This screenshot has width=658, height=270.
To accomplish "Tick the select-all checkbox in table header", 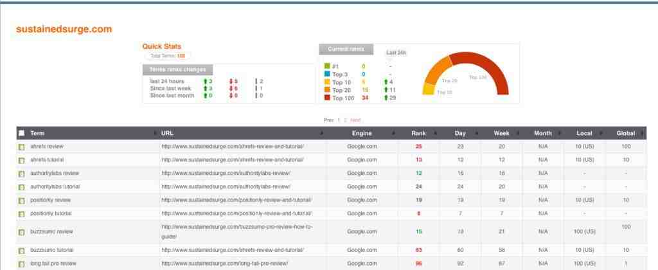I will [21, 133].
